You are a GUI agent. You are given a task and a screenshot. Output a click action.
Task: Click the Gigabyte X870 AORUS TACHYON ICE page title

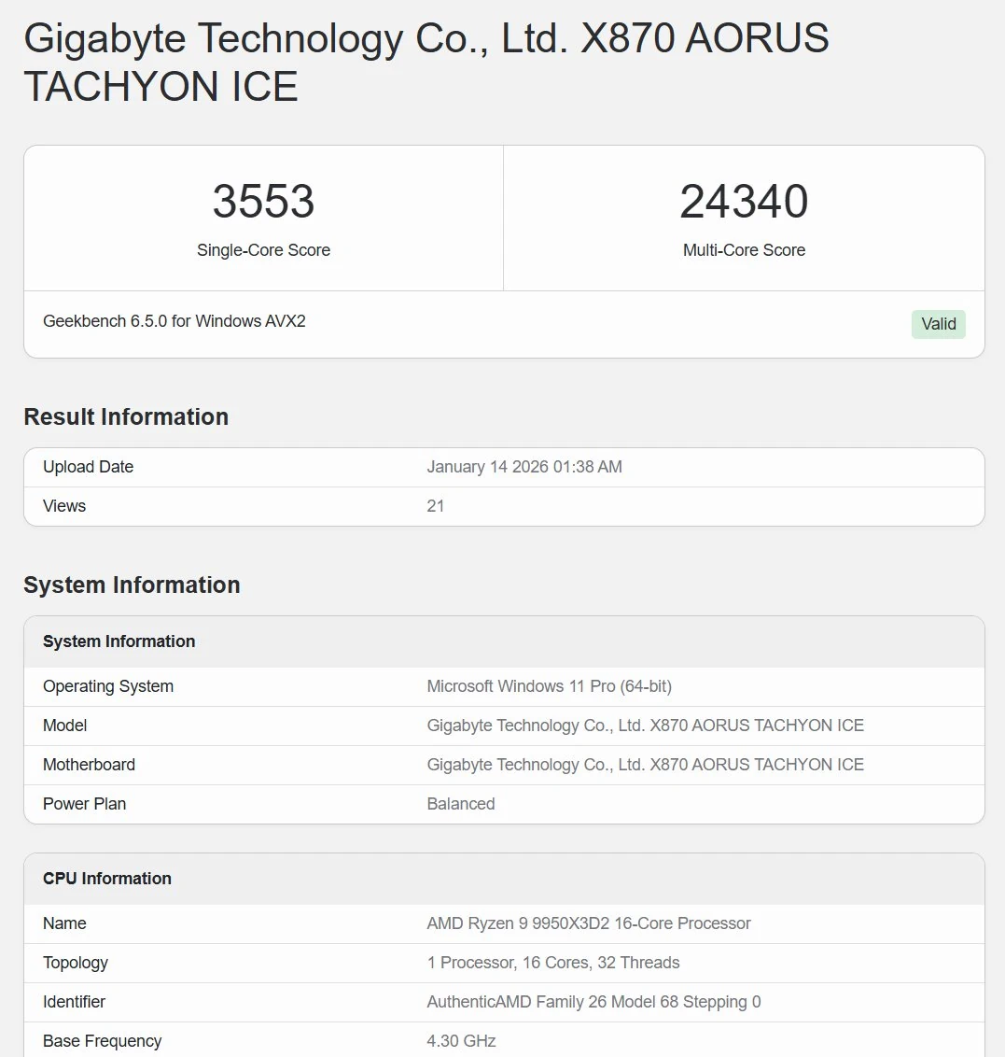click(x=426, y=62)
